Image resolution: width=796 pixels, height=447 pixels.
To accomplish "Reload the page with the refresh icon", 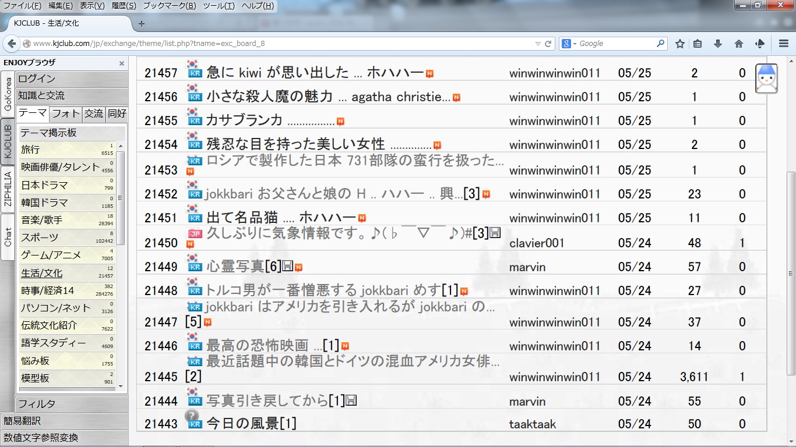I will 548,44.
